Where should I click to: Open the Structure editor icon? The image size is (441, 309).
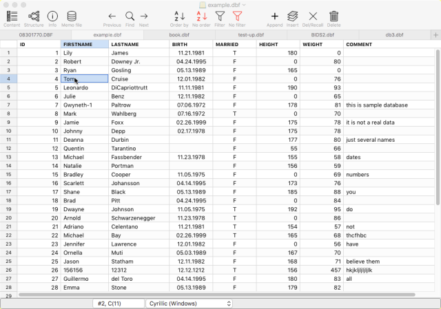(34, 16)
